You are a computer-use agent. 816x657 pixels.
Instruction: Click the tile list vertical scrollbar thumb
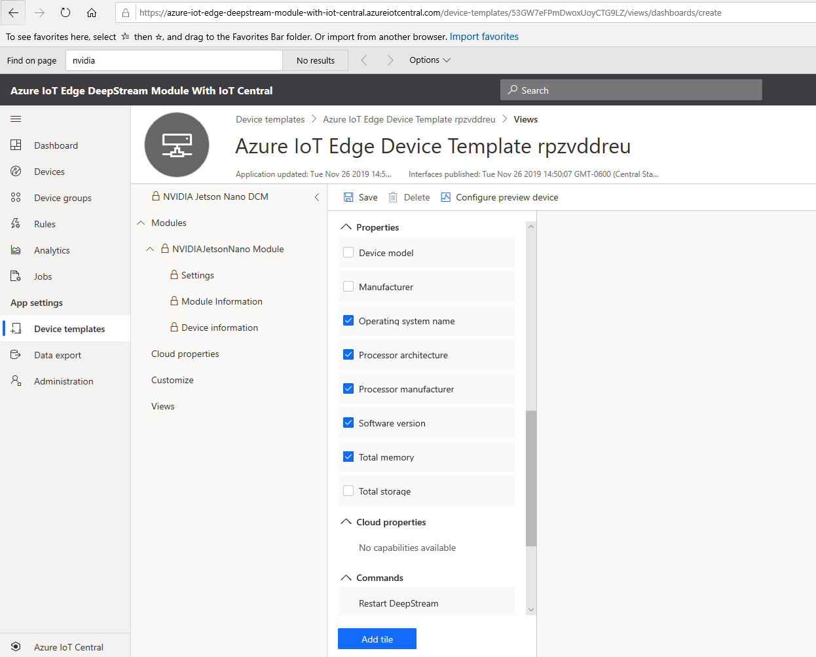click(531, 478)
